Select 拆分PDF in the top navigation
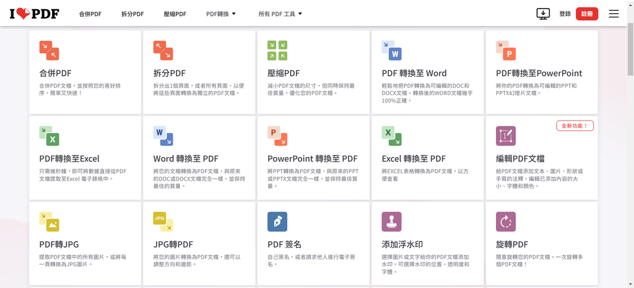634x288 pixels. [132, 14]
